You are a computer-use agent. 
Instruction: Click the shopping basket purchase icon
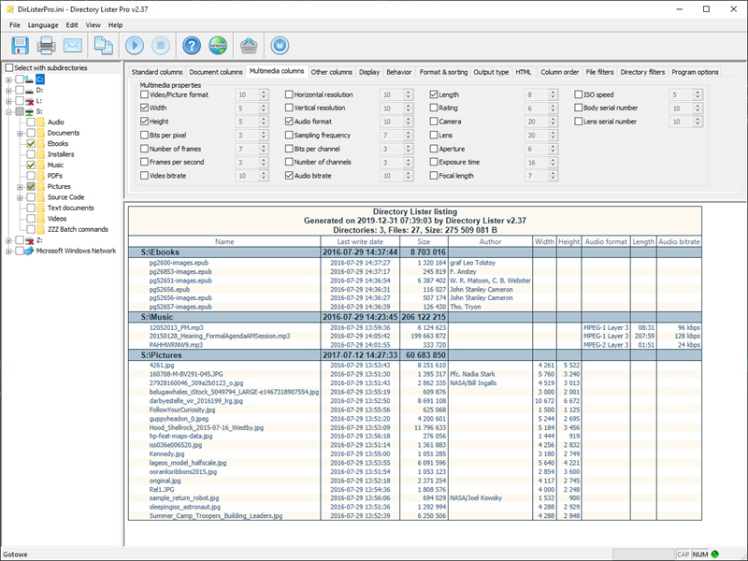click(249, 45)
